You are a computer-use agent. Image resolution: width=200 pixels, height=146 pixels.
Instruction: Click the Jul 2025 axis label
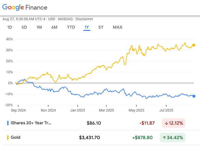click(166, 110)
